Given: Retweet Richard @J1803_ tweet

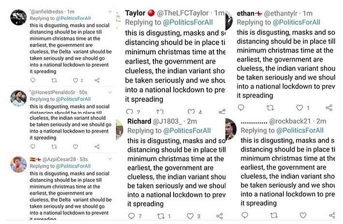Looking at the screenshot, I should [161, 216].
